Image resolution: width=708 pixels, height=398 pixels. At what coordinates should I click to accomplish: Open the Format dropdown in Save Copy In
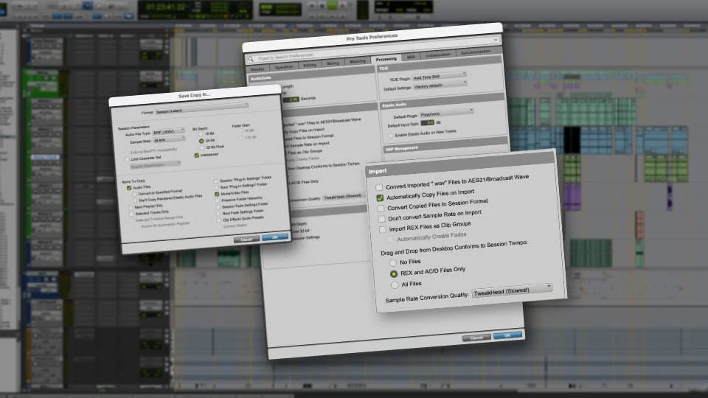[x=202, y=108]
